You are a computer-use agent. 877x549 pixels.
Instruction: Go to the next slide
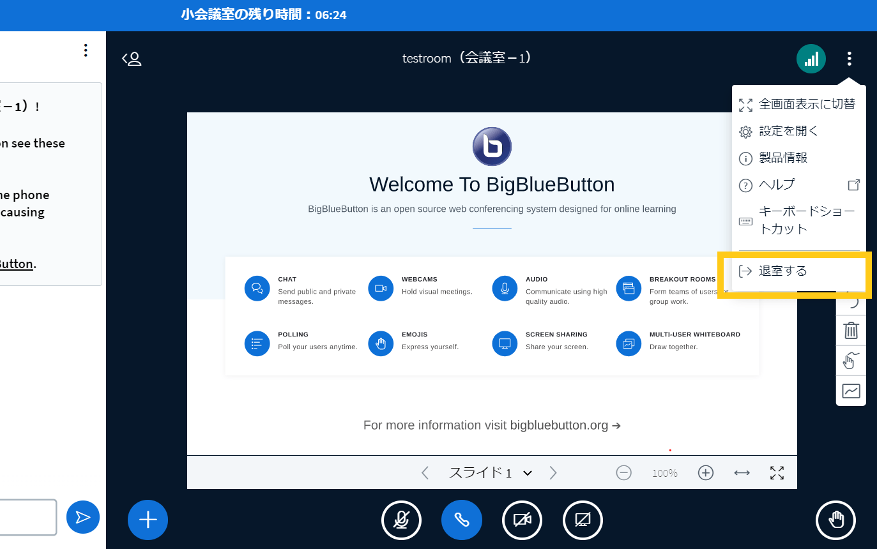(553, 473)
